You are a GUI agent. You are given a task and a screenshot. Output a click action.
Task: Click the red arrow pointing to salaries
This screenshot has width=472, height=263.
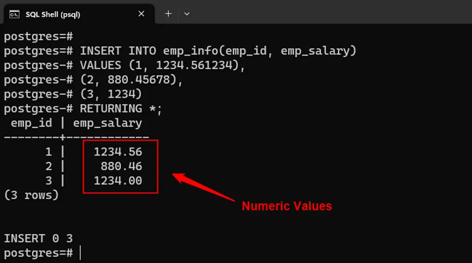click(x=203, y=188)
